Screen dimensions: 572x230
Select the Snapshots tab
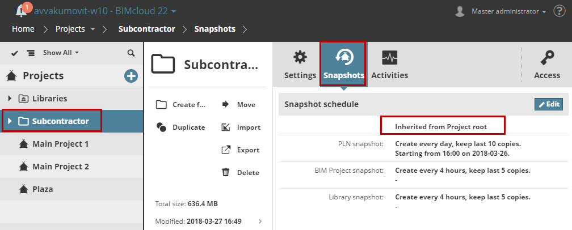(343, 65)
